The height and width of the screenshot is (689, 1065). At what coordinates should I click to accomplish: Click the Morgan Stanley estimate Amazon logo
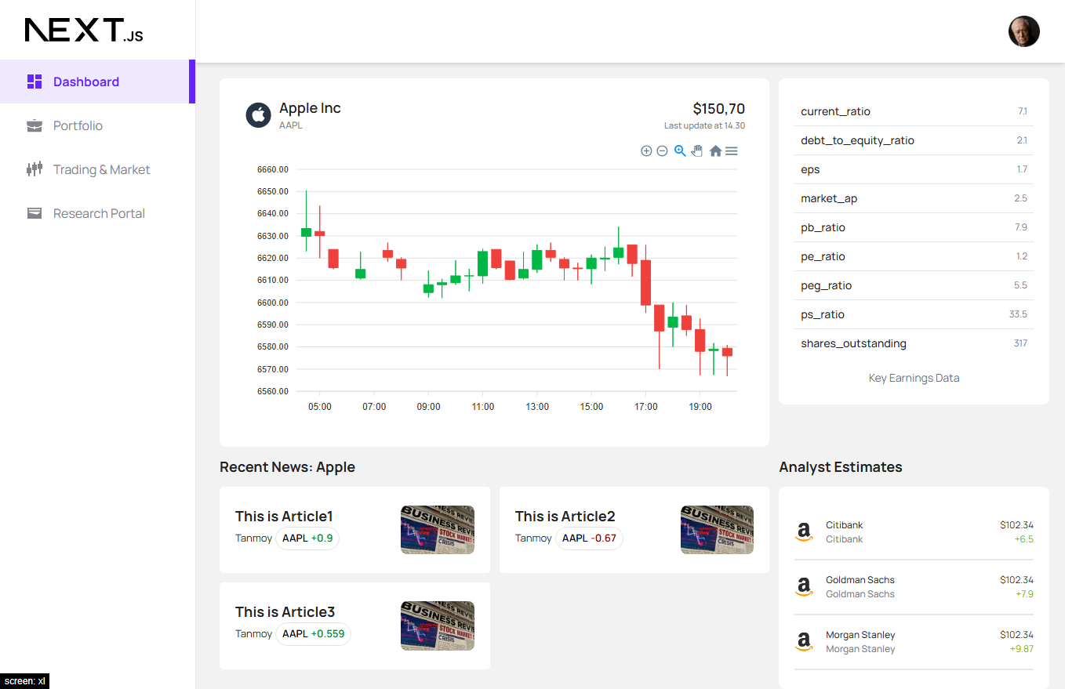tap(803, 642)
